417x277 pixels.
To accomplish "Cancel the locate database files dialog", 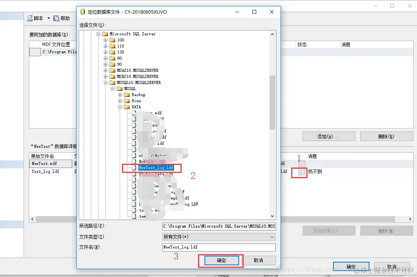I will coord(258,261).
